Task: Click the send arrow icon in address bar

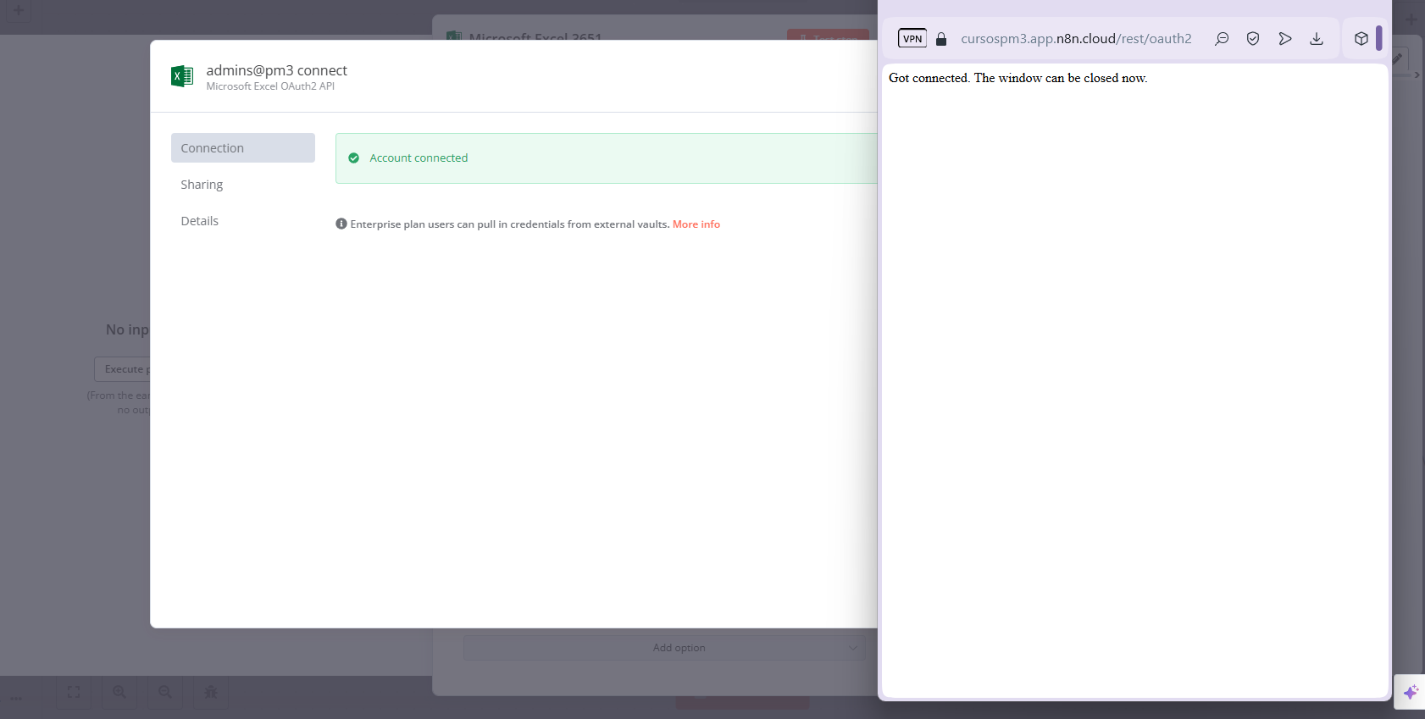Action: (x=1285, y=39)
